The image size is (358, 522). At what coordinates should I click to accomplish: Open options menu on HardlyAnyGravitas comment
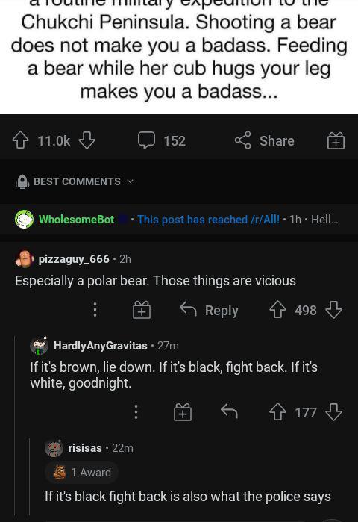(x=136, y=412)
